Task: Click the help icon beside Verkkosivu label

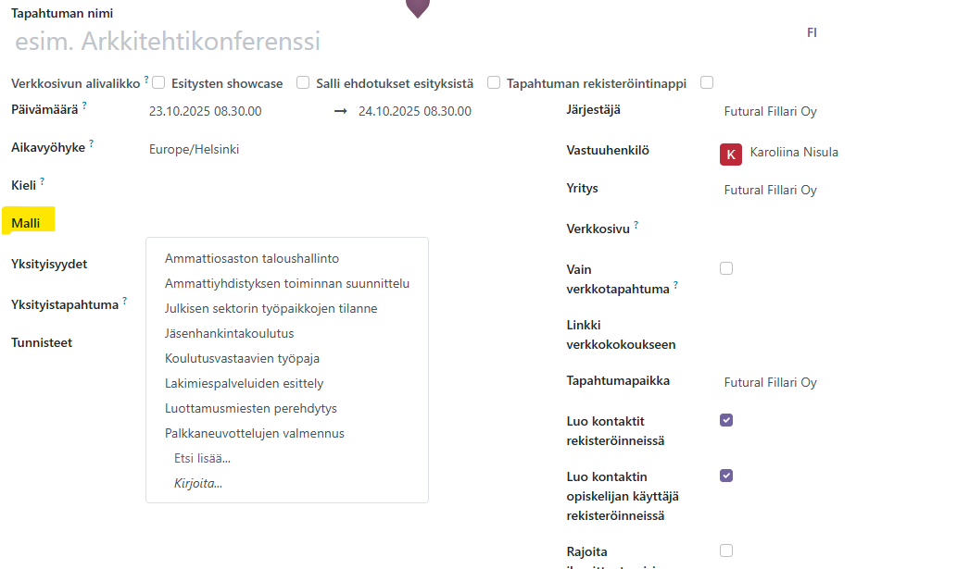Action: click(x=636, y=225)
